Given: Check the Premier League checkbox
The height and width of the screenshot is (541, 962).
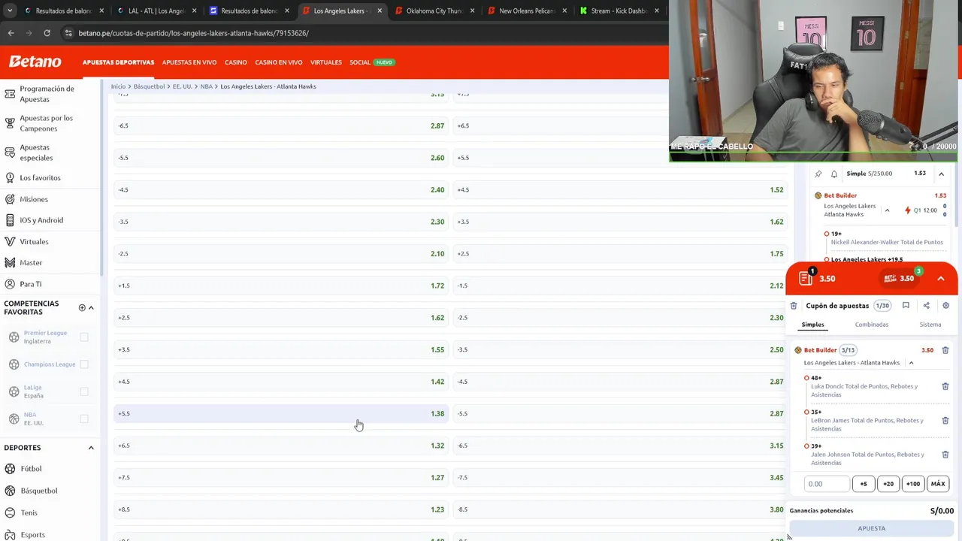Looking at the screenshot, I should (x=84, y=337).
